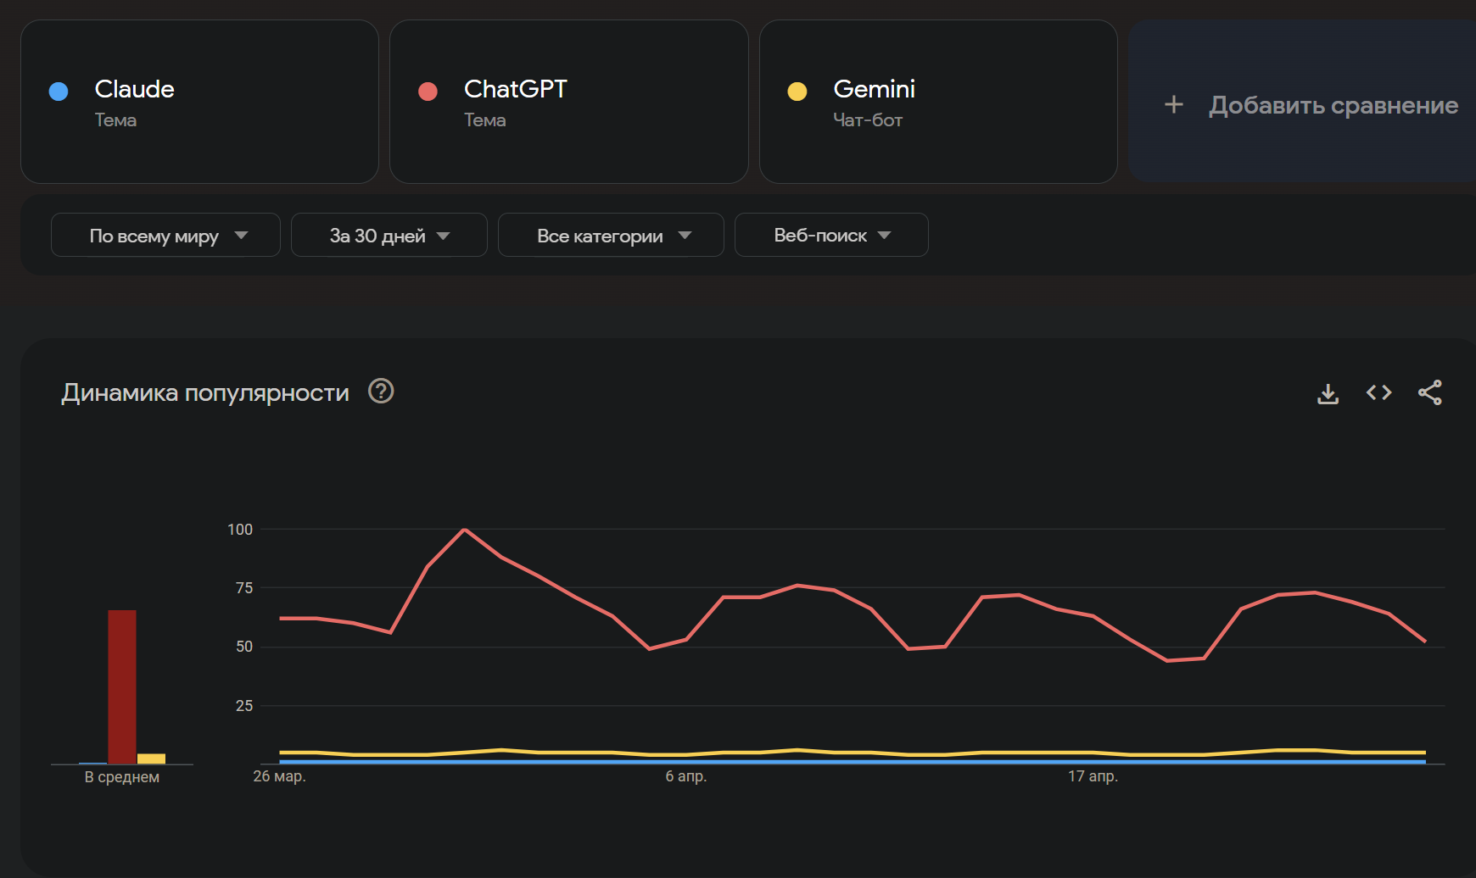Click the red ChatGPT color dot

click(x=428, y=92)
